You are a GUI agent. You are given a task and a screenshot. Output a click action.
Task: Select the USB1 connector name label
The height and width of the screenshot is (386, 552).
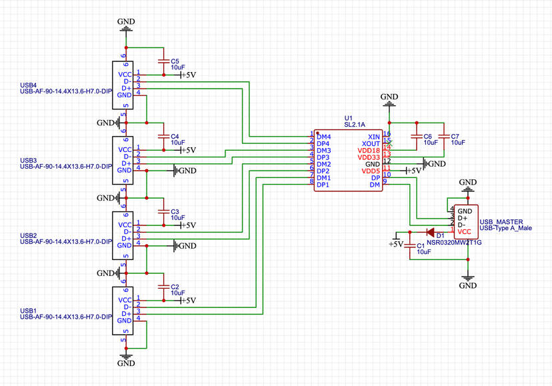[x=29, y=311]
